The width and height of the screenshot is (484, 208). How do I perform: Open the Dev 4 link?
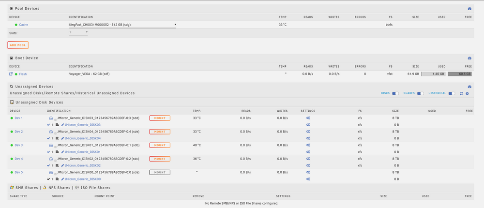pos(19,159)
